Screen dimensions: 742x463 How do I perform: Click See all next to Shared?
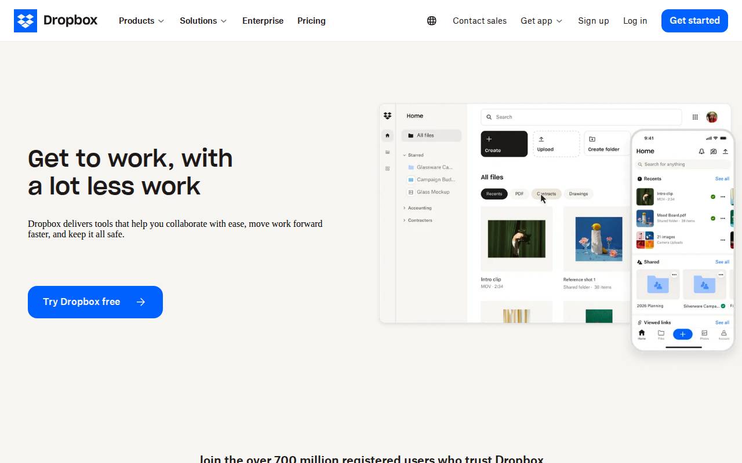point(722,262)
